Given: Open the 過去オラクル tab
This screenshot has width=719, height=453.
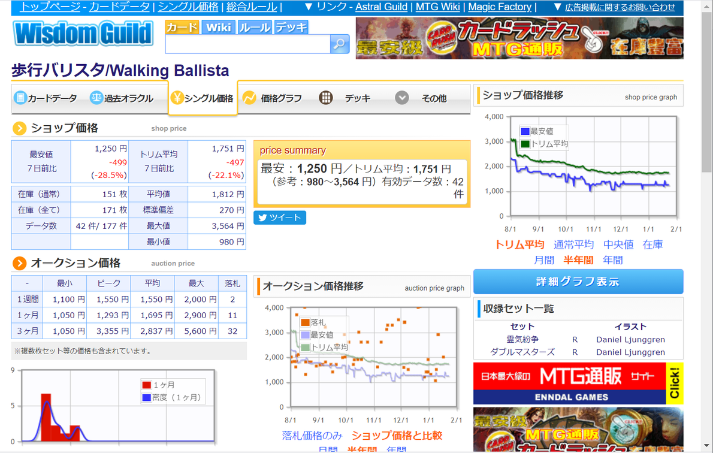Looking at the screenshot, I should point(122,98).
